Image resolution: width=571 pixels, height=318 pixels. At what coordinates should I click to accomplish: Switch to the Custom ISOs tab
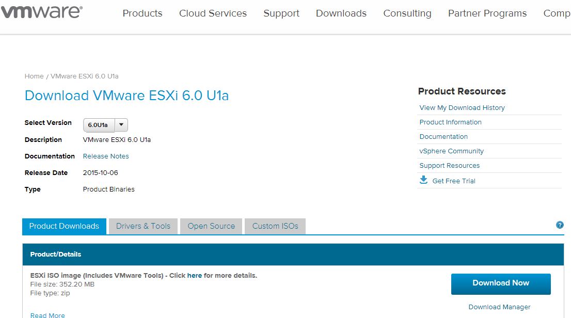pos(275,226)
